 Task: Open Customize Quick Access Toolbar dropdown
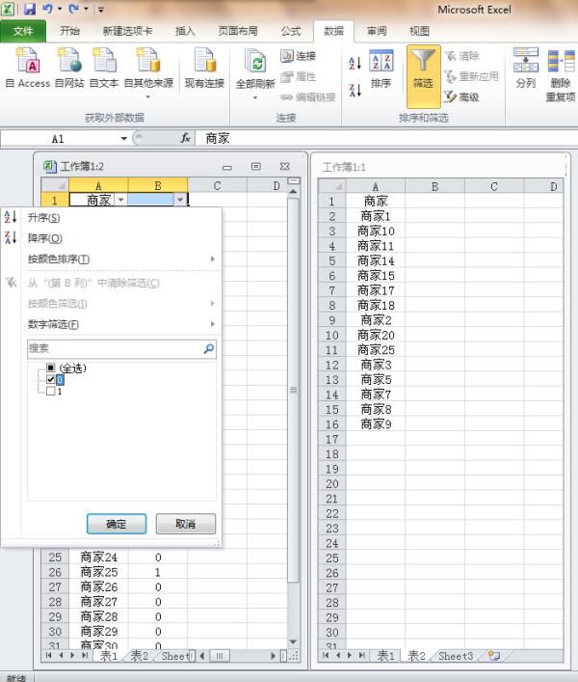pyautogui.click(x=101, y=9)
